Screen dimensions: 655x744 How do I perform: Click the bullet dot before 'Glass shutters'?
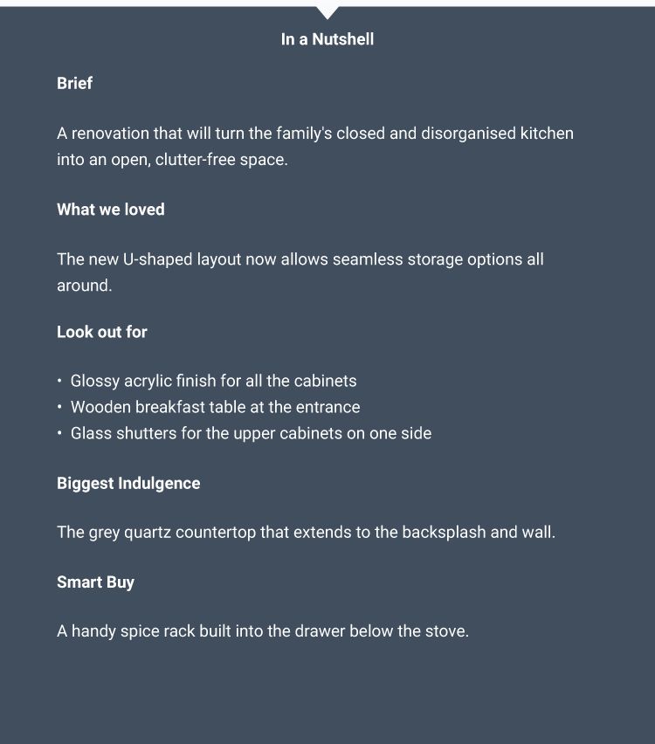click(59, 433)
